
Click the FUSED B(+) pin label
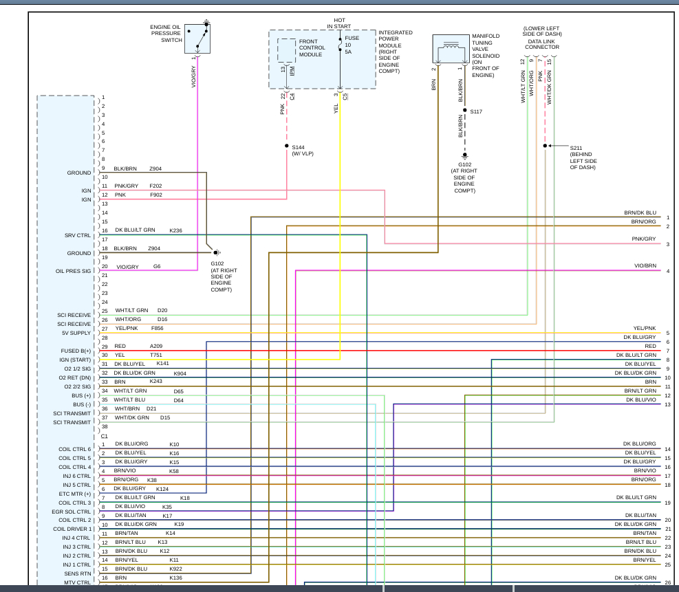click(x=75, y=351)
